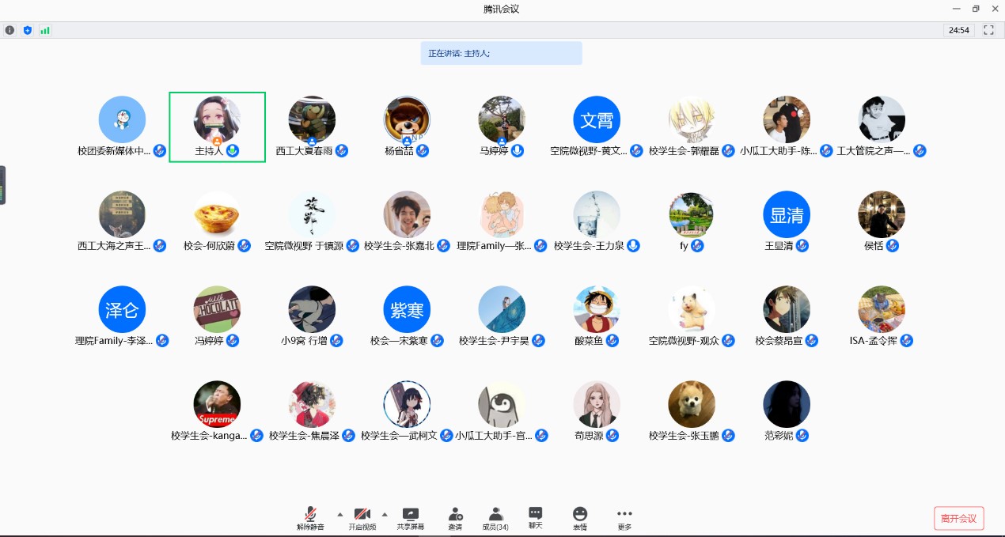Image resolution: width=1005 pixels, height=537 pixels.
Task: Click the volume level bar on left edge
Action: pos(2,185)
